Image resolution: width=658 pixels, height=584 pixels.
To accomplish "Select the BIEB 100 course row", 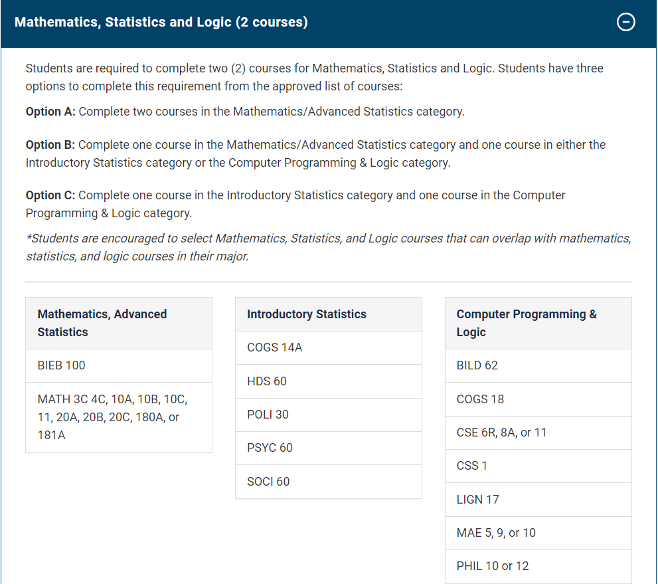I will click(62, 365).
